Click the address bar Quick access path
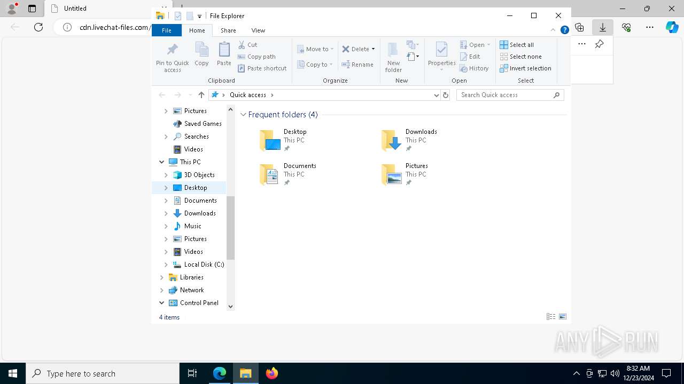Screen dimensions: 684x384 point(248,95)
